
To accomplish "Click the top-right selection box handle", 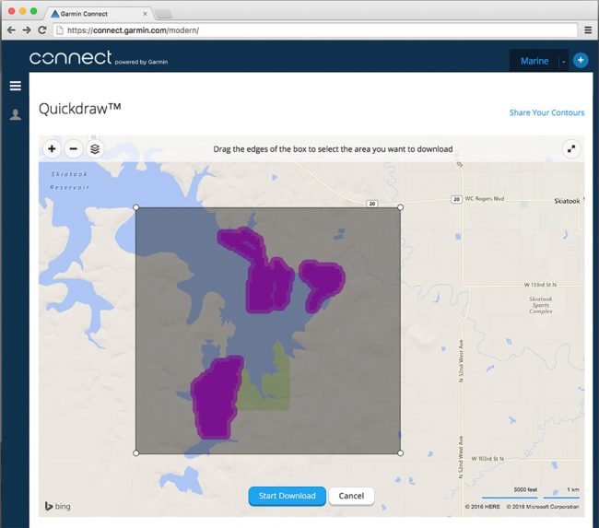I will (400, 207).
